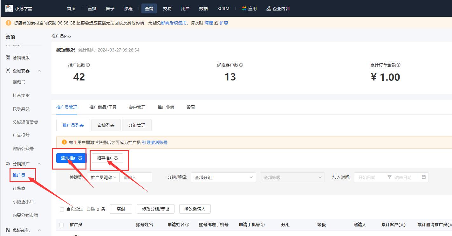Expand the 全部分组 dropdown
The height and width of the screenshot is (236, 452).
point(223,177)
